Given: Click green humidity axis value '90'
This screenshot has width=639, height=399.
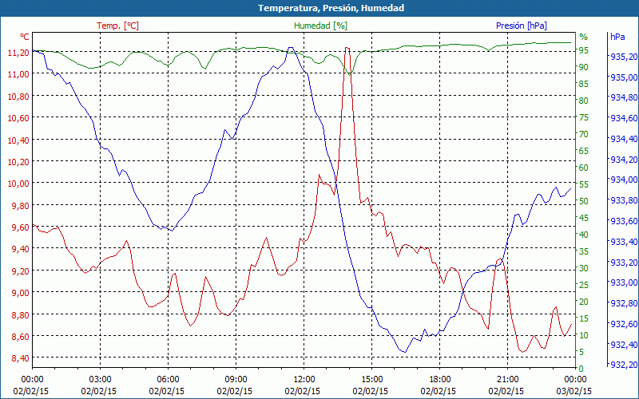Looking at the screenshot, I should coord(584,67).
